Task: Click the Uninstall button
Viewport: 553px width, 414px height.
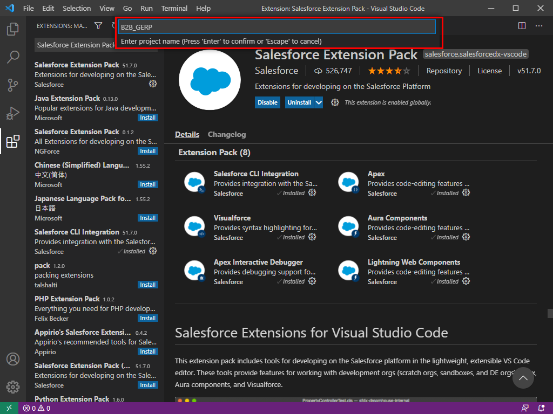Action: tap(299, 102)
